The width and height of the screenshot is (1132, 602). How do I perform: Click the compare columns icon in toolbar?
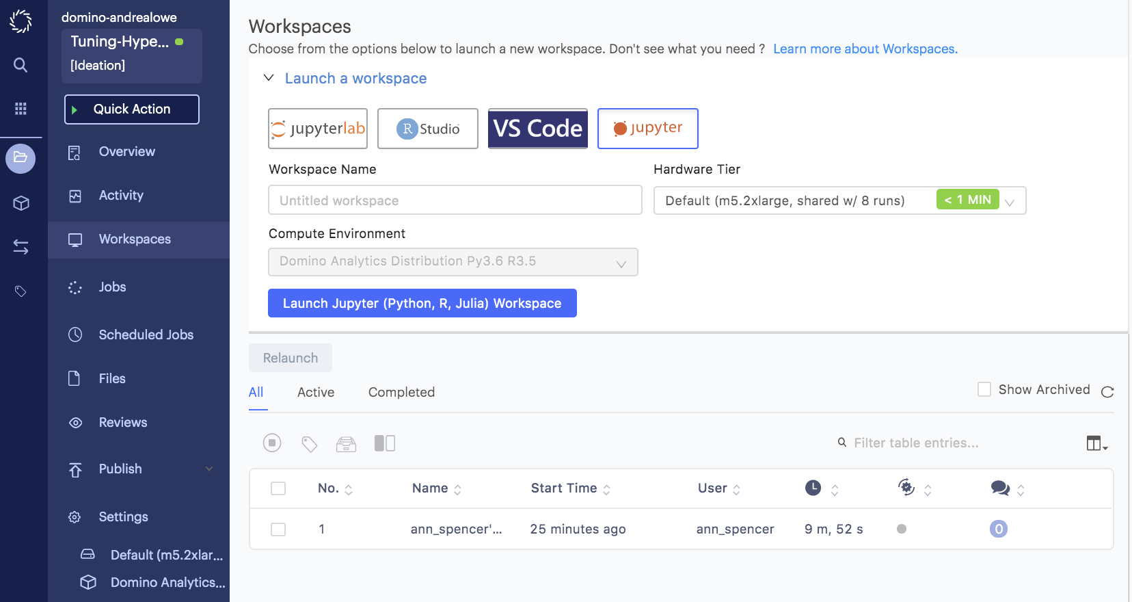(x=385, y=443)
